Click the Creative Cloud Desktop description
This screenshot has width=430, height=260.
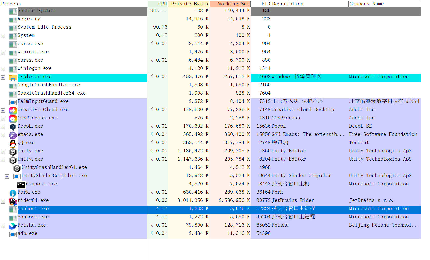303,110
